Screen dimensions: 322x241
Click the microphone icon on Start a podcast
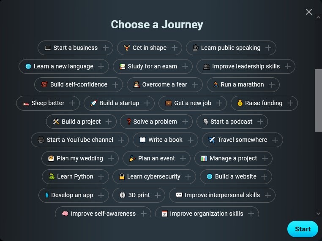(x=205, y=122)
